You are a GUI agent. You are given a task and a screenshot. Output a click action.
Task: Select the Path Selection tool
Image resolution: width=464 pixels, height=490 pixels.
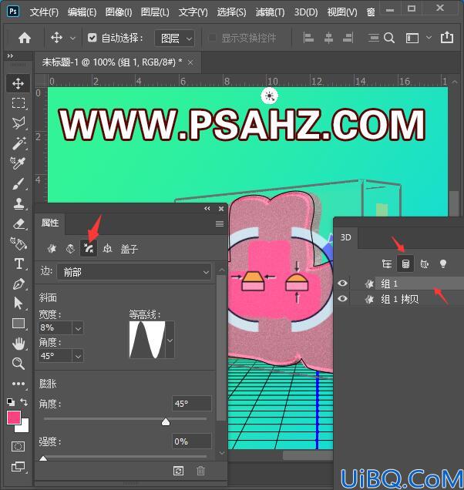(18, 303)
